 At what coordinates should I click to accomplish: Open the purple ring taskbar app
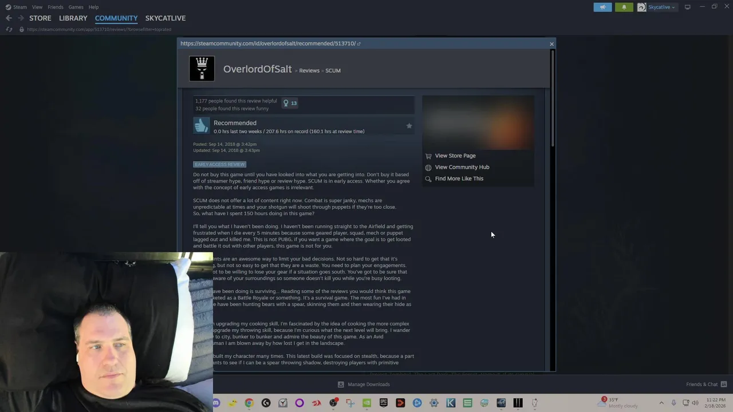click(299, 403)
